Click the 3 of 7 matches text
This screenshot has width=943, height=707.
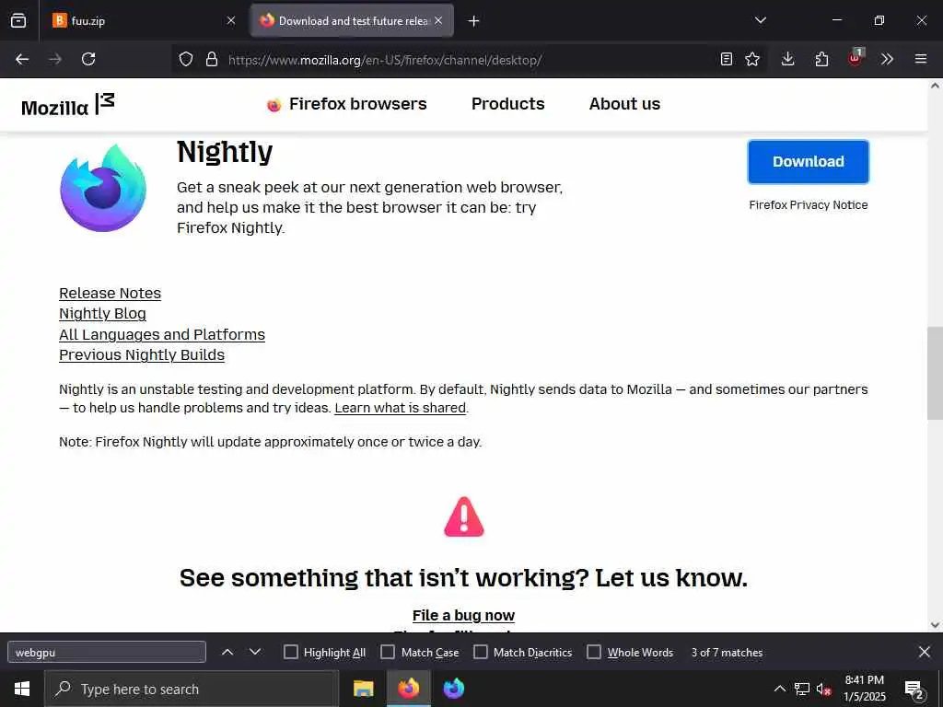[727, 653]
